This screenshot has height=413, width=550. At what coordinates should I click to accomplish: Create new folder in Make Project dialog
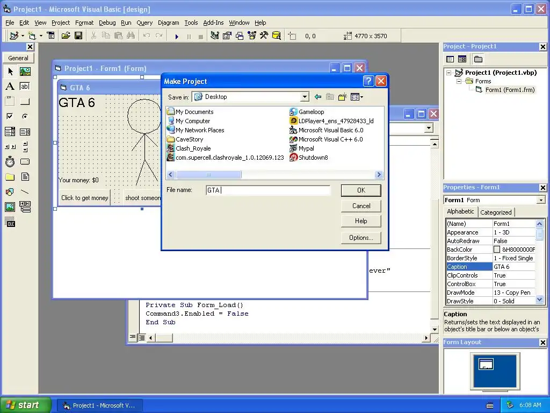(x=342, y=97)
